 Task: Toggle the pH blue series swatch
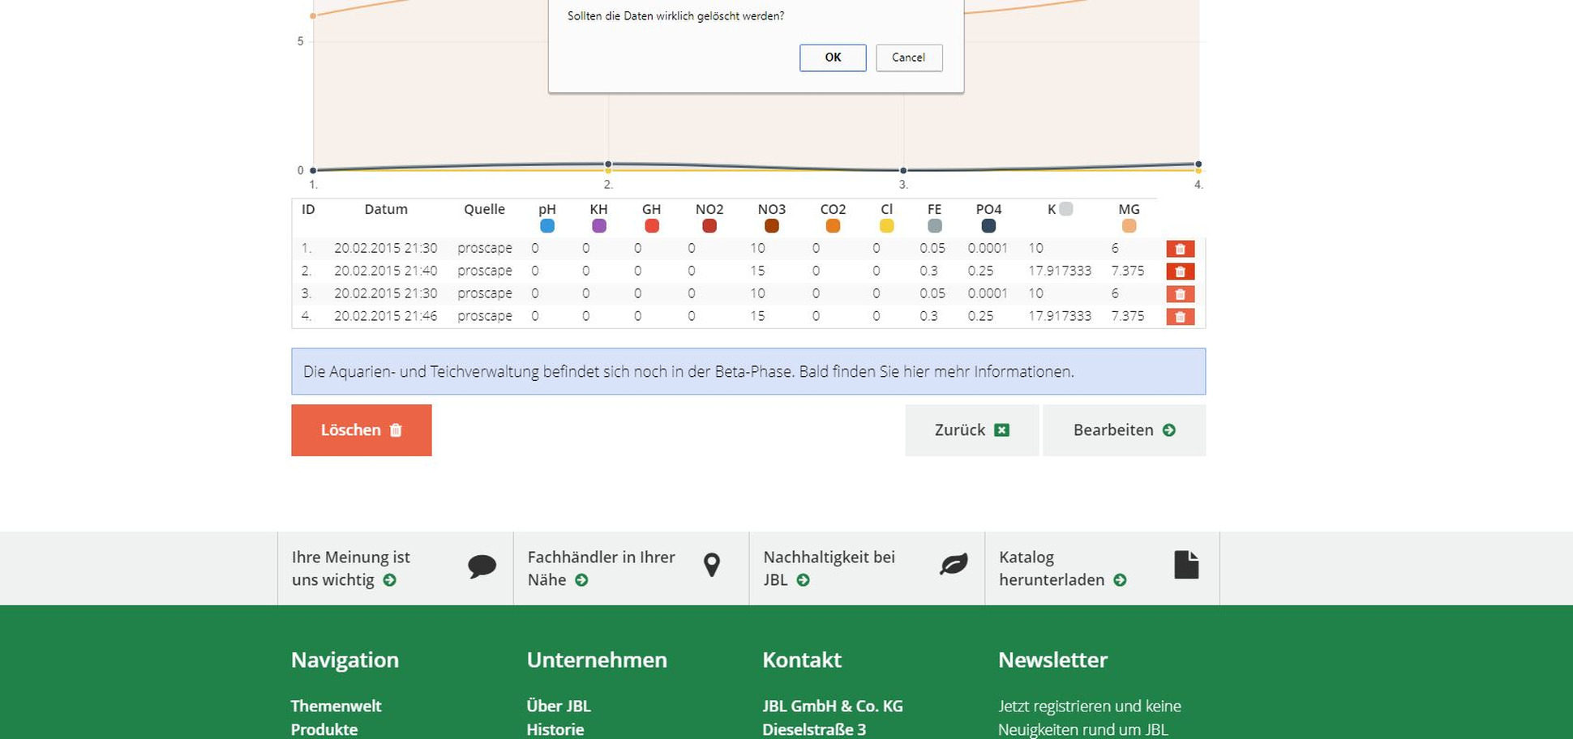547,226
